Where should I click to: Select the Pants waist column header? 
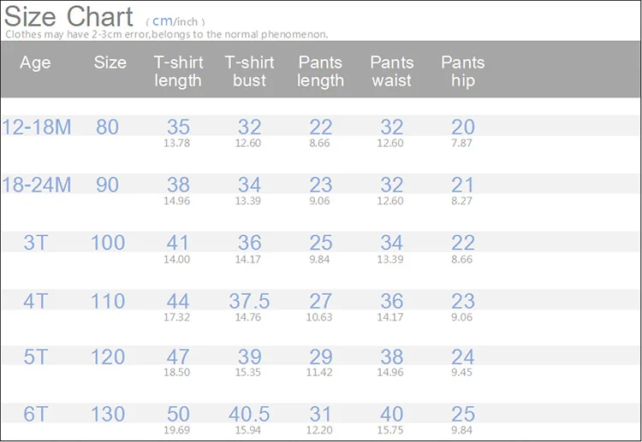click(391, 72)
